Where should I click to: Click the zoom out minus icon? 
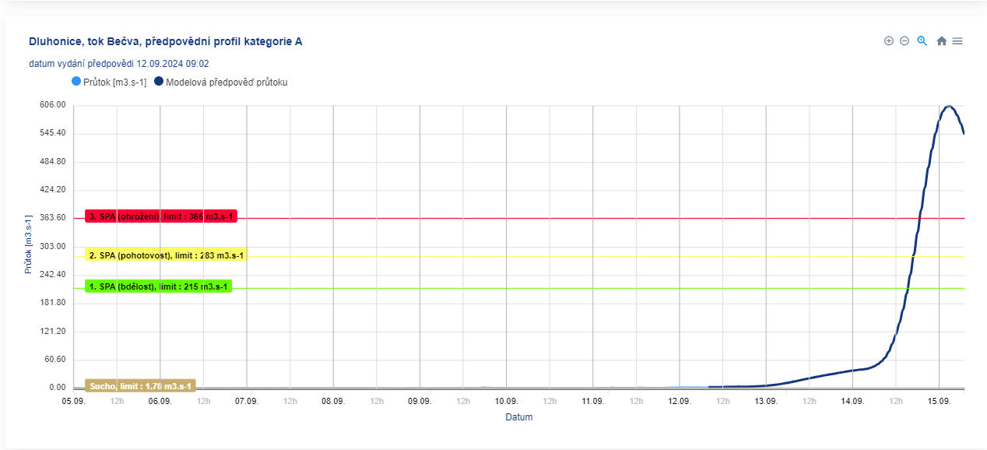pos(904,41)
